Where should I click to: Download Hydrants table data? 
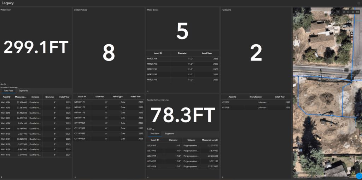point(223,178)
